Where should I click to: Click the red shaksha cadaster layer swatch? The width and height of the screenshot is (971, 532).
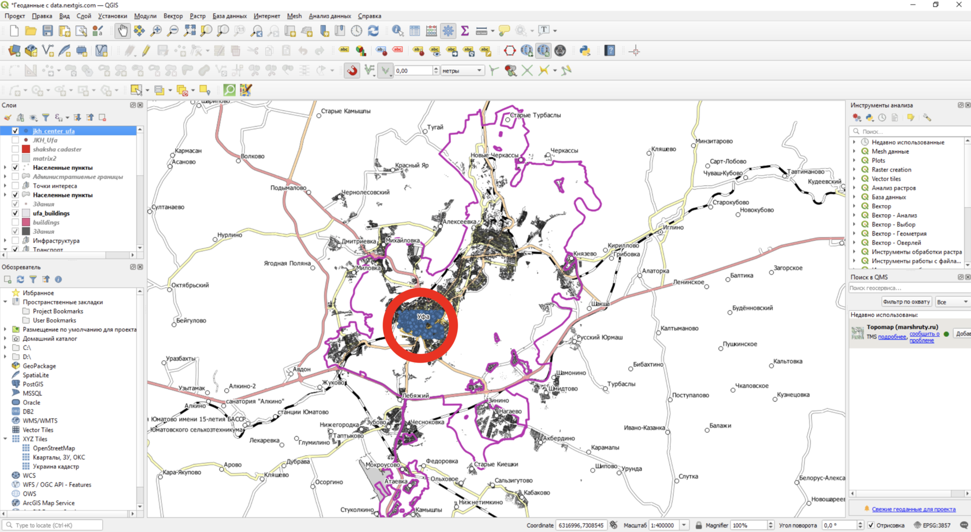click(26, 149)
